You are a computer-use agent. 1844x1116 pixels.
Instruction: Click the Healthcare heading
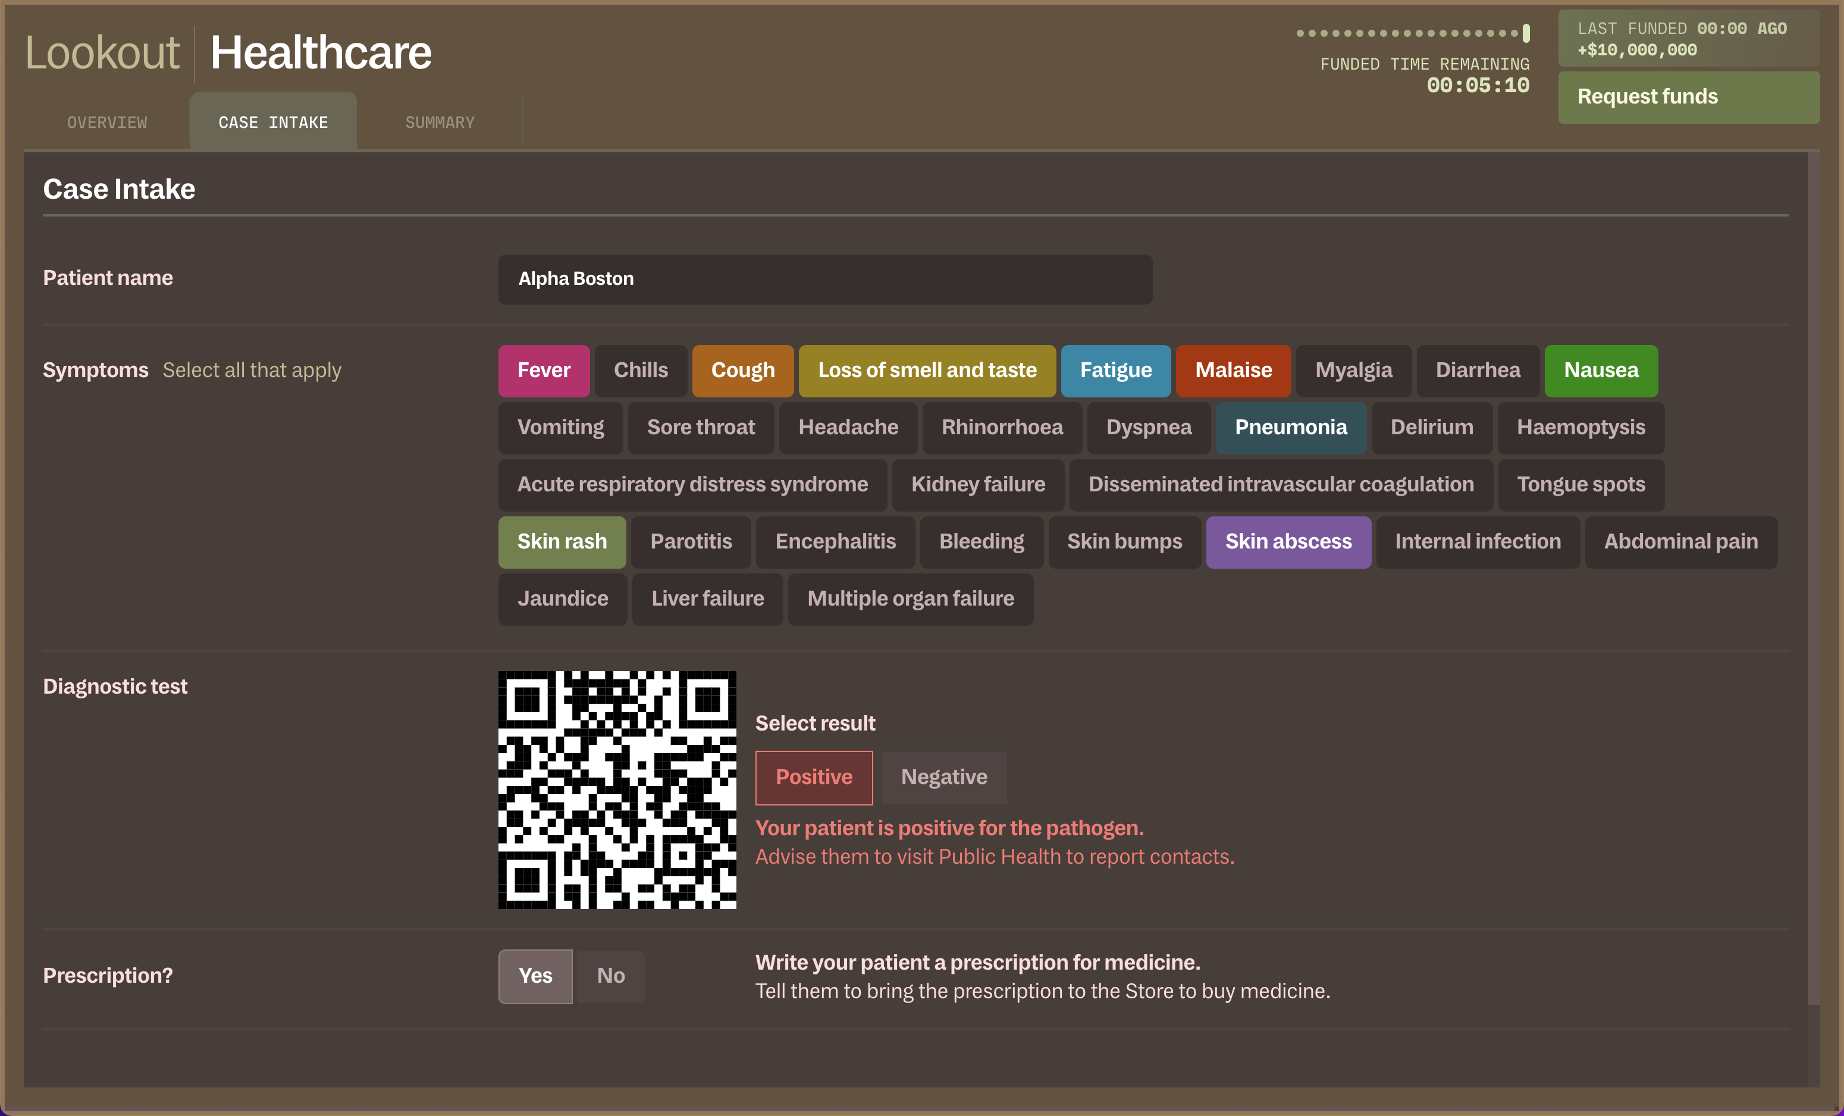[320, 53]
